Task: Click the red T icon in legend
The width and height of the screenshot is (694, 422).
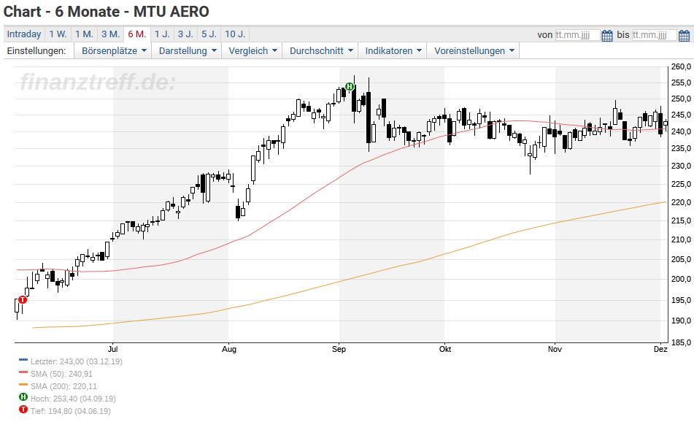Action: [x=23, y=410]
